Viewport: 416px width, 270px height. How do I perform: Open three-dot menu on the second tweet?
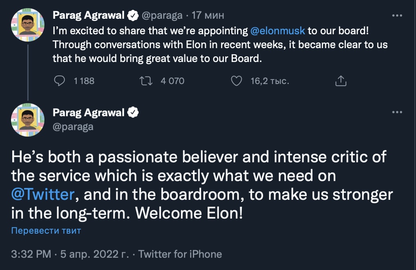click(397, 112)
